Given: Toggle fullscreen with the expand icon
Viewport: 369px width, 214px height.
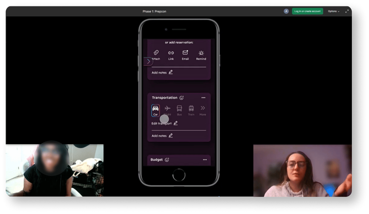Looking at the screenshot, I should click(x=347, y=11).
